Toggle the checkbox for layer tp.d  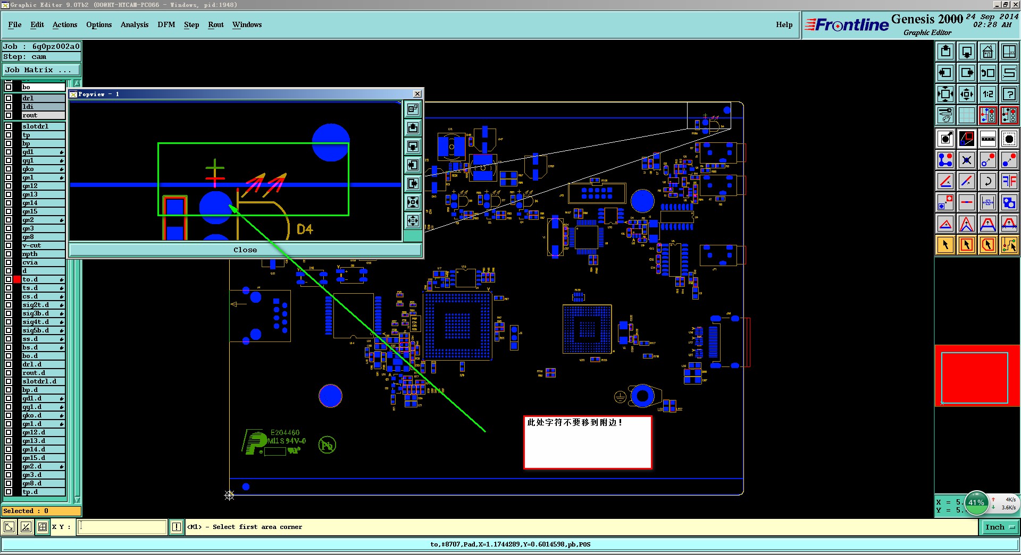point(9,492)
